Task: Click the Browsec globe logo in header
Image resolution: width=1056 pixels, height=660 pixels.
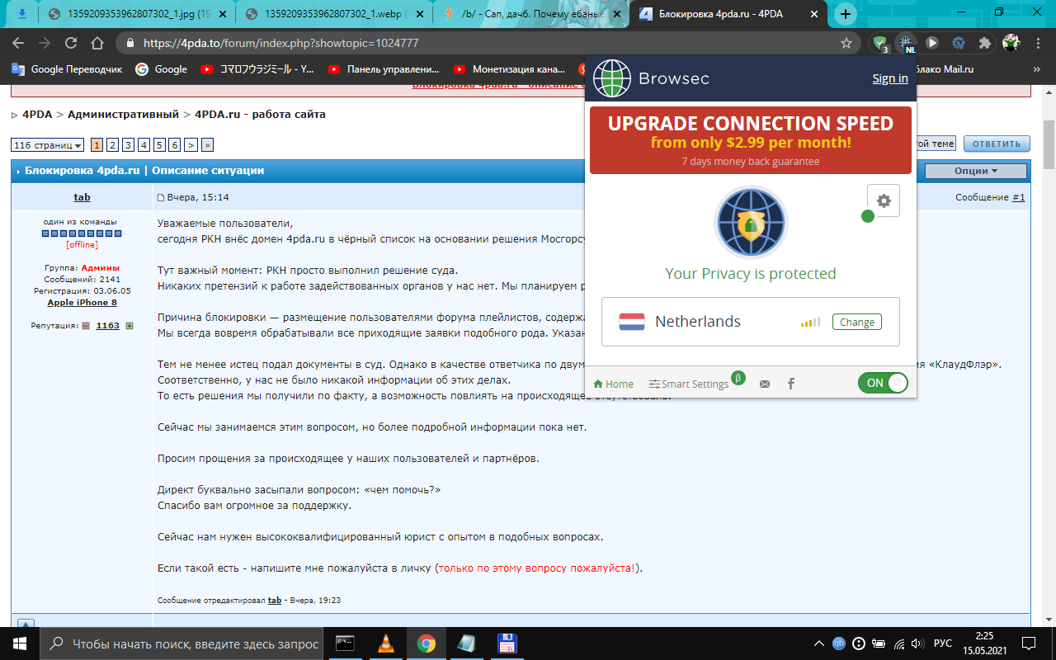Action: pyautogui.click(x=611, y=79)
